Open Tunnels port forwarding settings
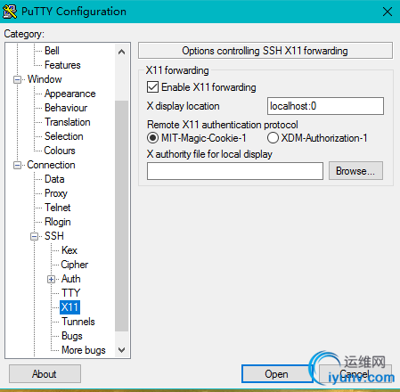Screen dimensions: 400x392 click(x=78, y=322)
